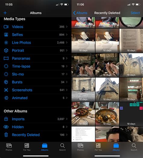Image resolution: width=143 pixels, height=158 pixels.
Task: Open deleted photo of round stone window
Action: point(131,65)
